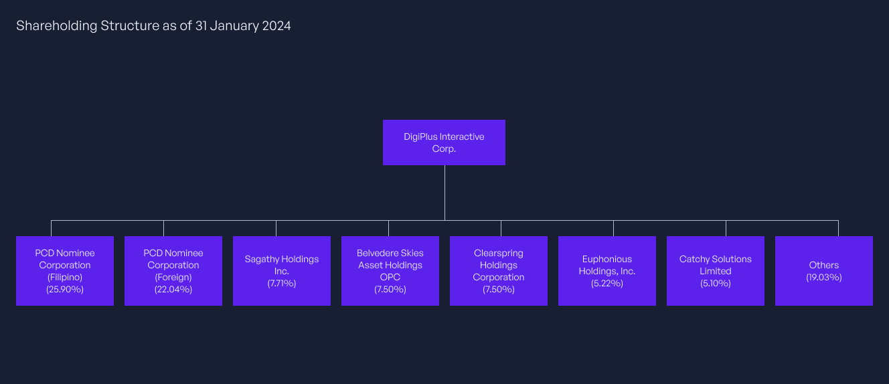Click the 7.50% percentage under Clearspring Holdings
Viewport: 889px width, 384px height.
click(499, 290)
